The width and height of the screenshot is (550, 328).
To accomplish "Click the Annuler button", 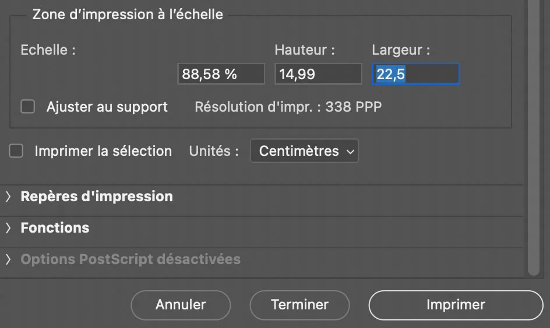I will click(181, 305).
